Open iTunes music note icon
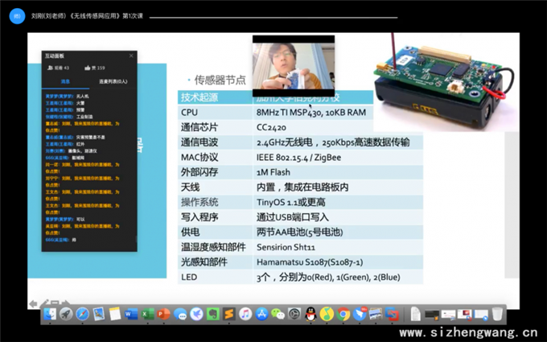Viewport: 547px width, 342px height. point(245,314)
